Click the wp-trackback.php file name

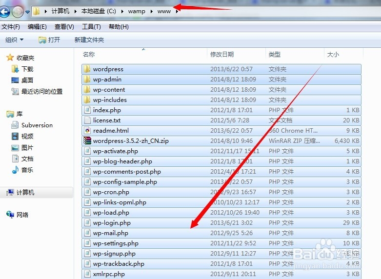119,264
